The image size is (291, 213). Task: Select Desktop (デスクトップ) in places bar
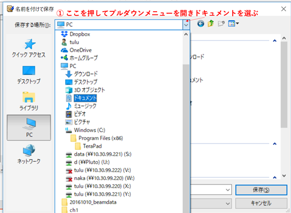[x=29, y=75]
